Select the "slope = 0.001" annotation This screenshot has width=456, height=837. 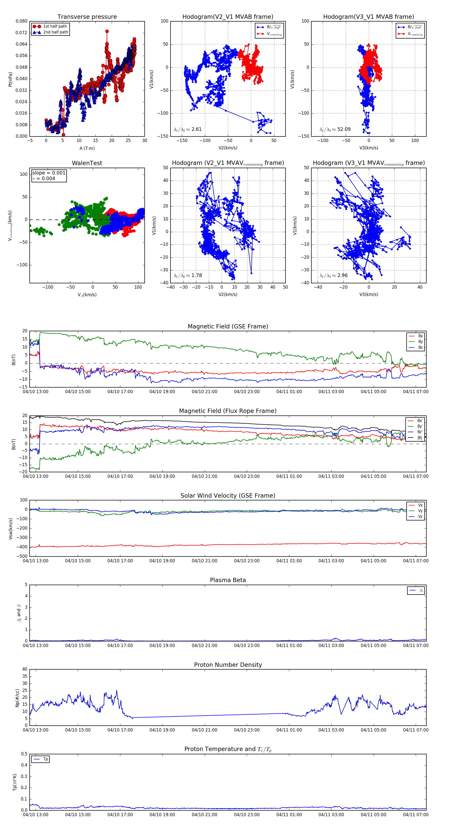(49, 173)
